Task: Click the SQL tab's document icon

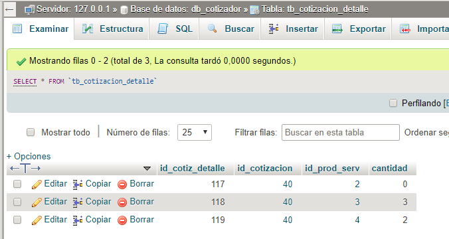Action: [x=163, y=29]
